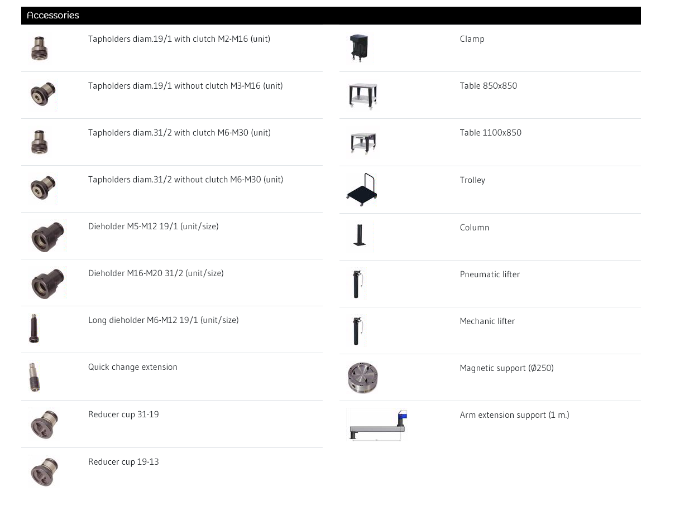This screenshot has width=675, height=506.
Task: Click Tapholders diam.19/1 without clutch image
Action: point(43,95)
